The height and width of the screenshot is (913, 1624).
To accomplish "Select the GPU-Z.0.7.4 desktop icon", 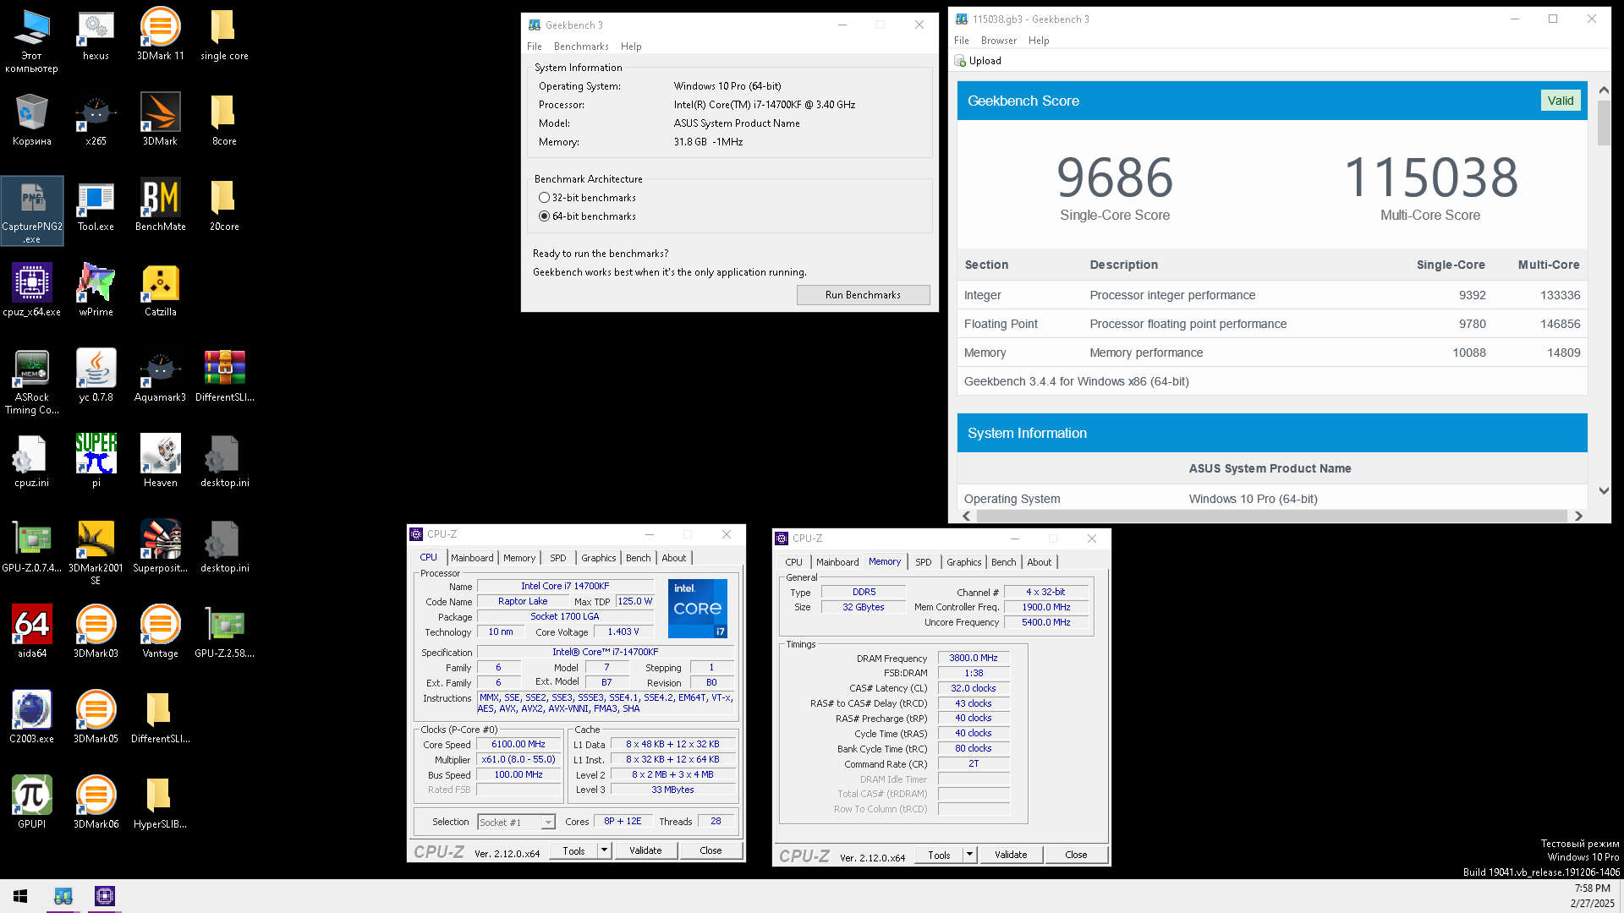I will [x=32, y=547].
